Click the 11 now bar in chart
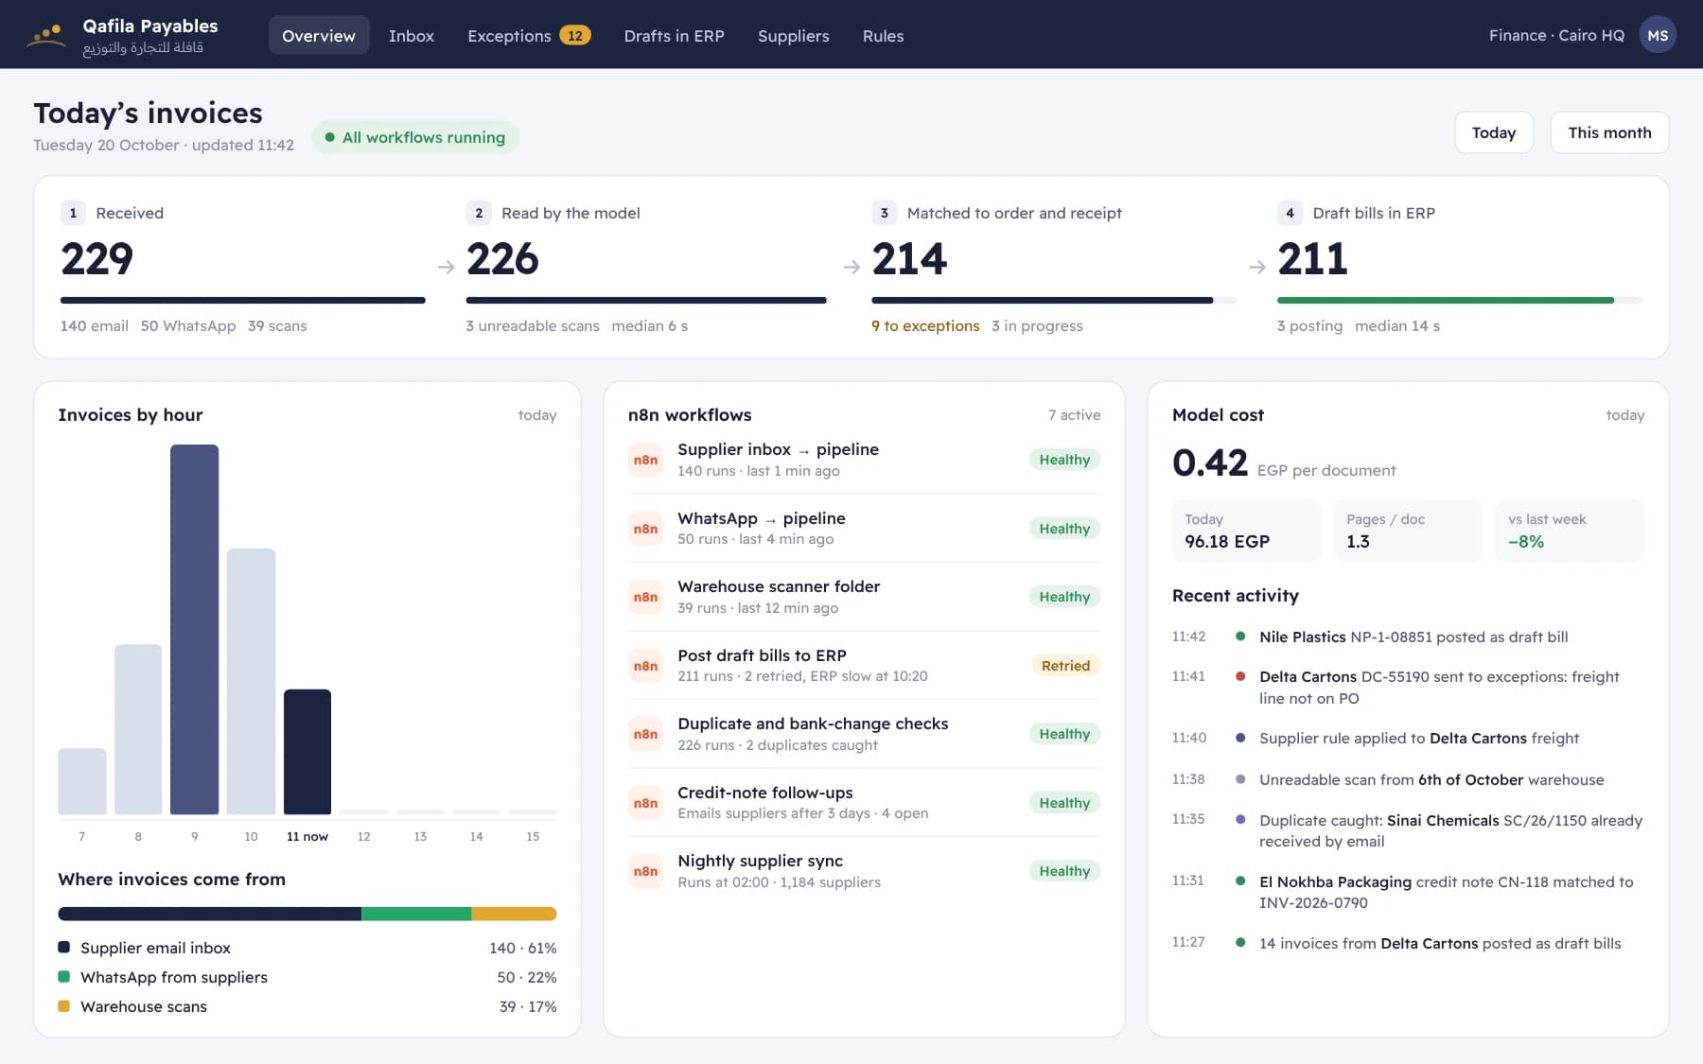 point(307,752)
